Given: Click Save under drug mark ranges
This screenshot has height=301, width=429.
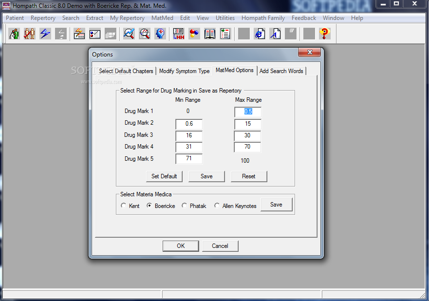Looking at the screenshot, I should click(x=206, y=176).
